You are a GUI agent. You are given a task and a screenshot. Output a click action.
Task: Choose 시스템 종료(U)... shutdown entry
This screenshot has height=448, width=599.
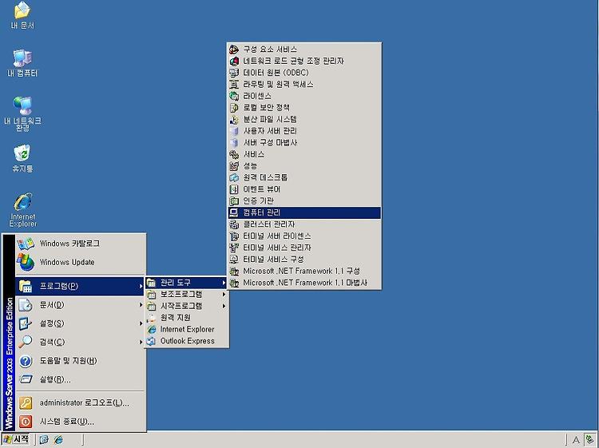point(81,422)
